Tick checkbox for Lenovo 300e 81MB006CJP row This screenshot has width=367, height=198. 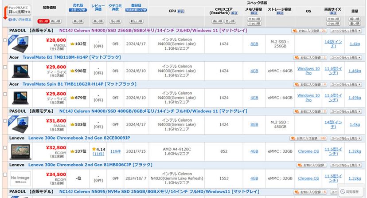[5, 174]
